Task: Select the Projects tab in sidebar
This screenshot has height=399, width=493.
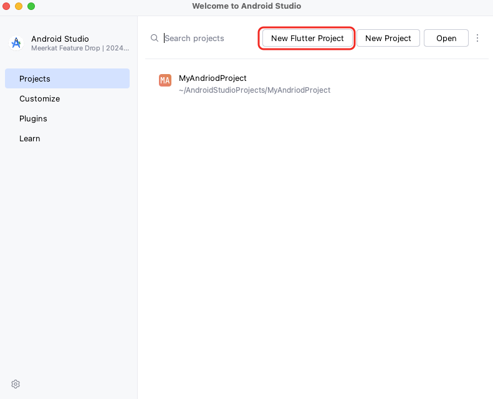Action: click(67, 78)
